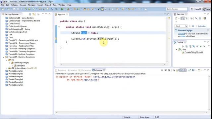This screenshot has height=119, width=212.
Task: Click Collapse All icon in Package Explorer
Action: pos(30,14)
